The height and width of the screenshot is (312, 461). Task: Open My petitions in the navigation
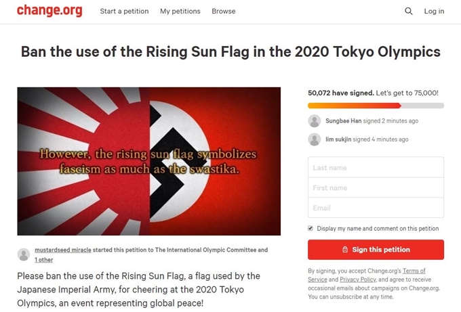click(180, 11)
